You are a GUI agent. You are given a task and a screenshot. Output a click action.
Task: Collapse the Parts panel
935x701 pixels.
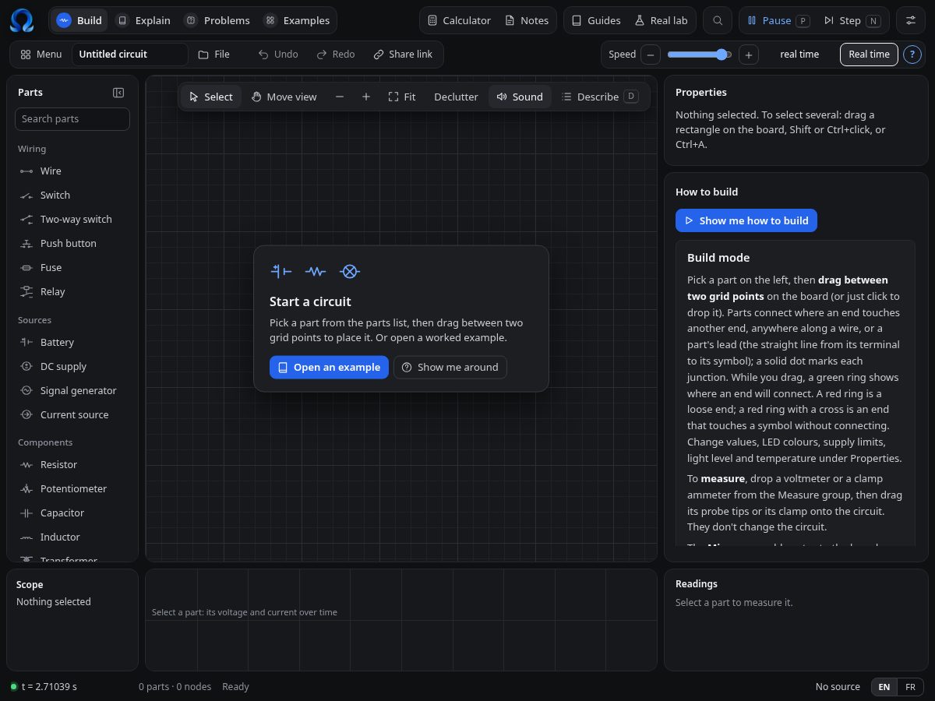point(118,93)
